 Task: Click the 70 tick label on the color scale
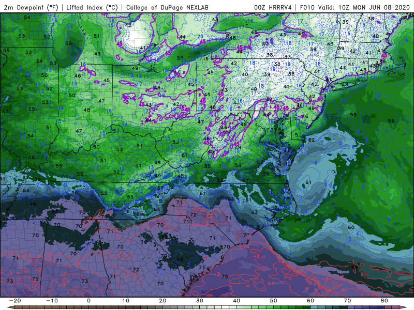click(x=347, y=301)
